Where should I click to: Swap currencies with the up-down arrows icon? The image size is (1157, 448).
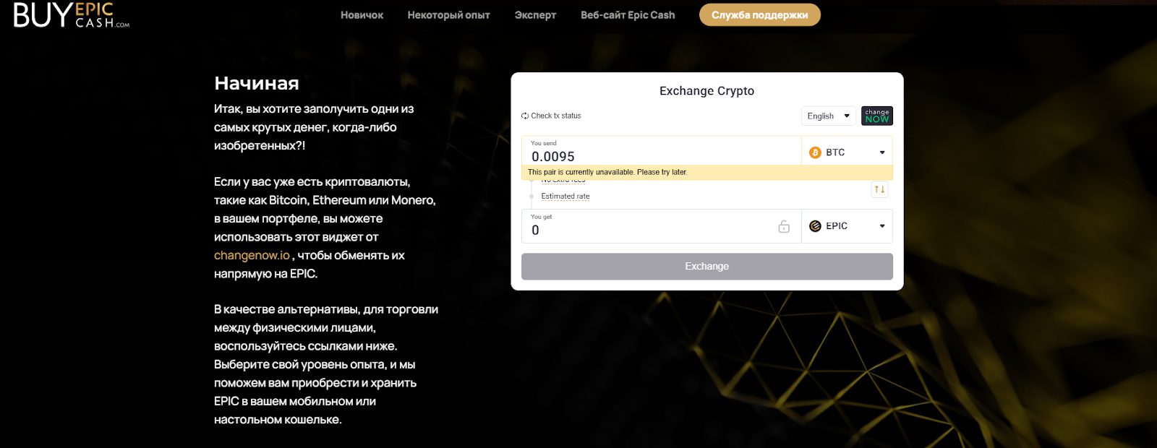point(879,189)
